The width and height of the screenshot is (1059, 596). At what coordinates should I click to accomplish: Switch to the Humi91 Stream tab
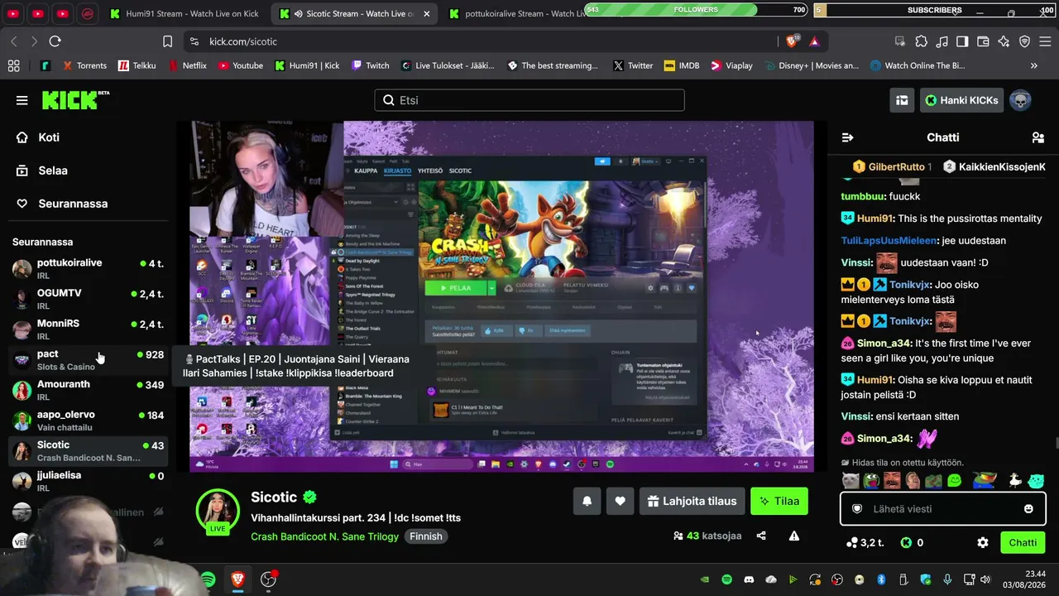(184, 13)
